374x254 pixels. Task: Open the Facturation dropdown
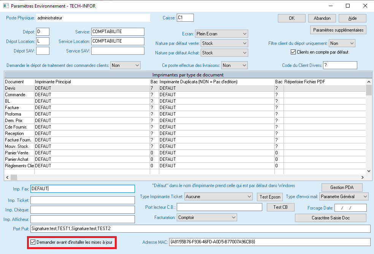[207, 217]
